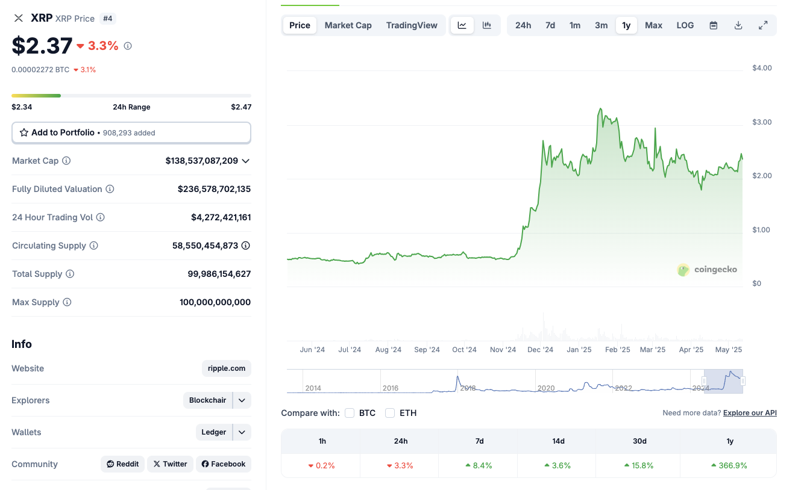Click the star icon in Add to Portfolio
The width and height of the screenshot is (804, 490).
pos(24,132)
